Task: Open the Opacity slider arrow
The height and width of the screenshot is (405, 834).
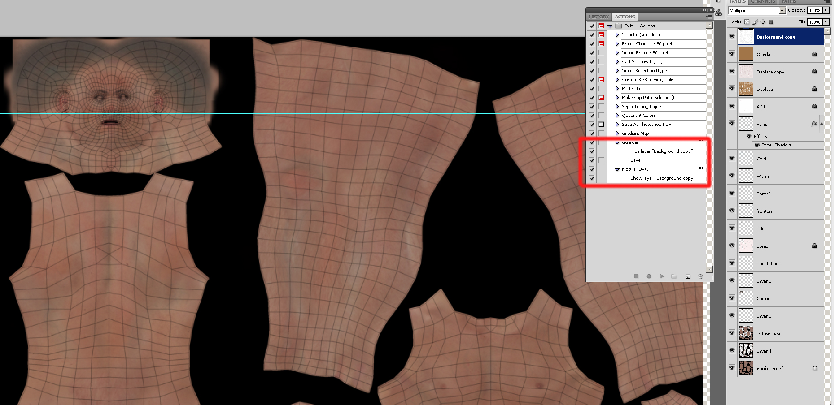Action: 825,10
